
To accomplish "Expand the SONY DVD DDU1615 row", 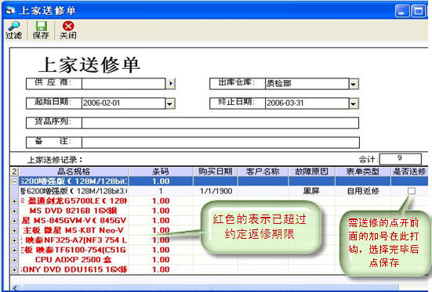I will 14,270.
